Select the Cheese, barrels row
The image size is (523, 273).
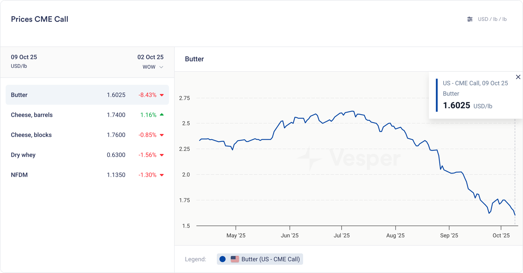click(87, 115)
